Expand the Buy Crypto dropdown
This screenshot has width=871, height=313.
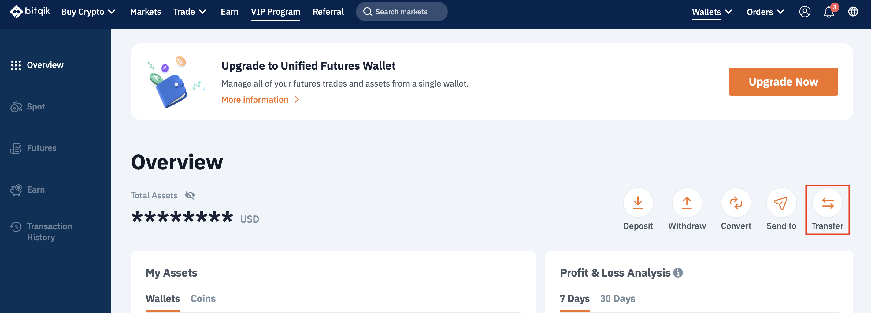click(x=88, y=12)
